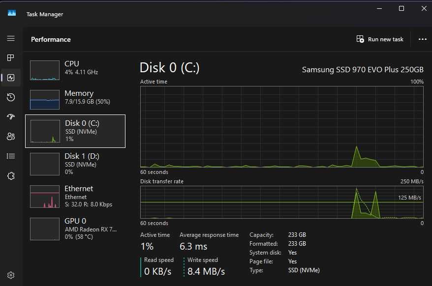Click the 'System disk:' label
The width and height of the screenshot is (432, 286).
[x=265, y=253]
